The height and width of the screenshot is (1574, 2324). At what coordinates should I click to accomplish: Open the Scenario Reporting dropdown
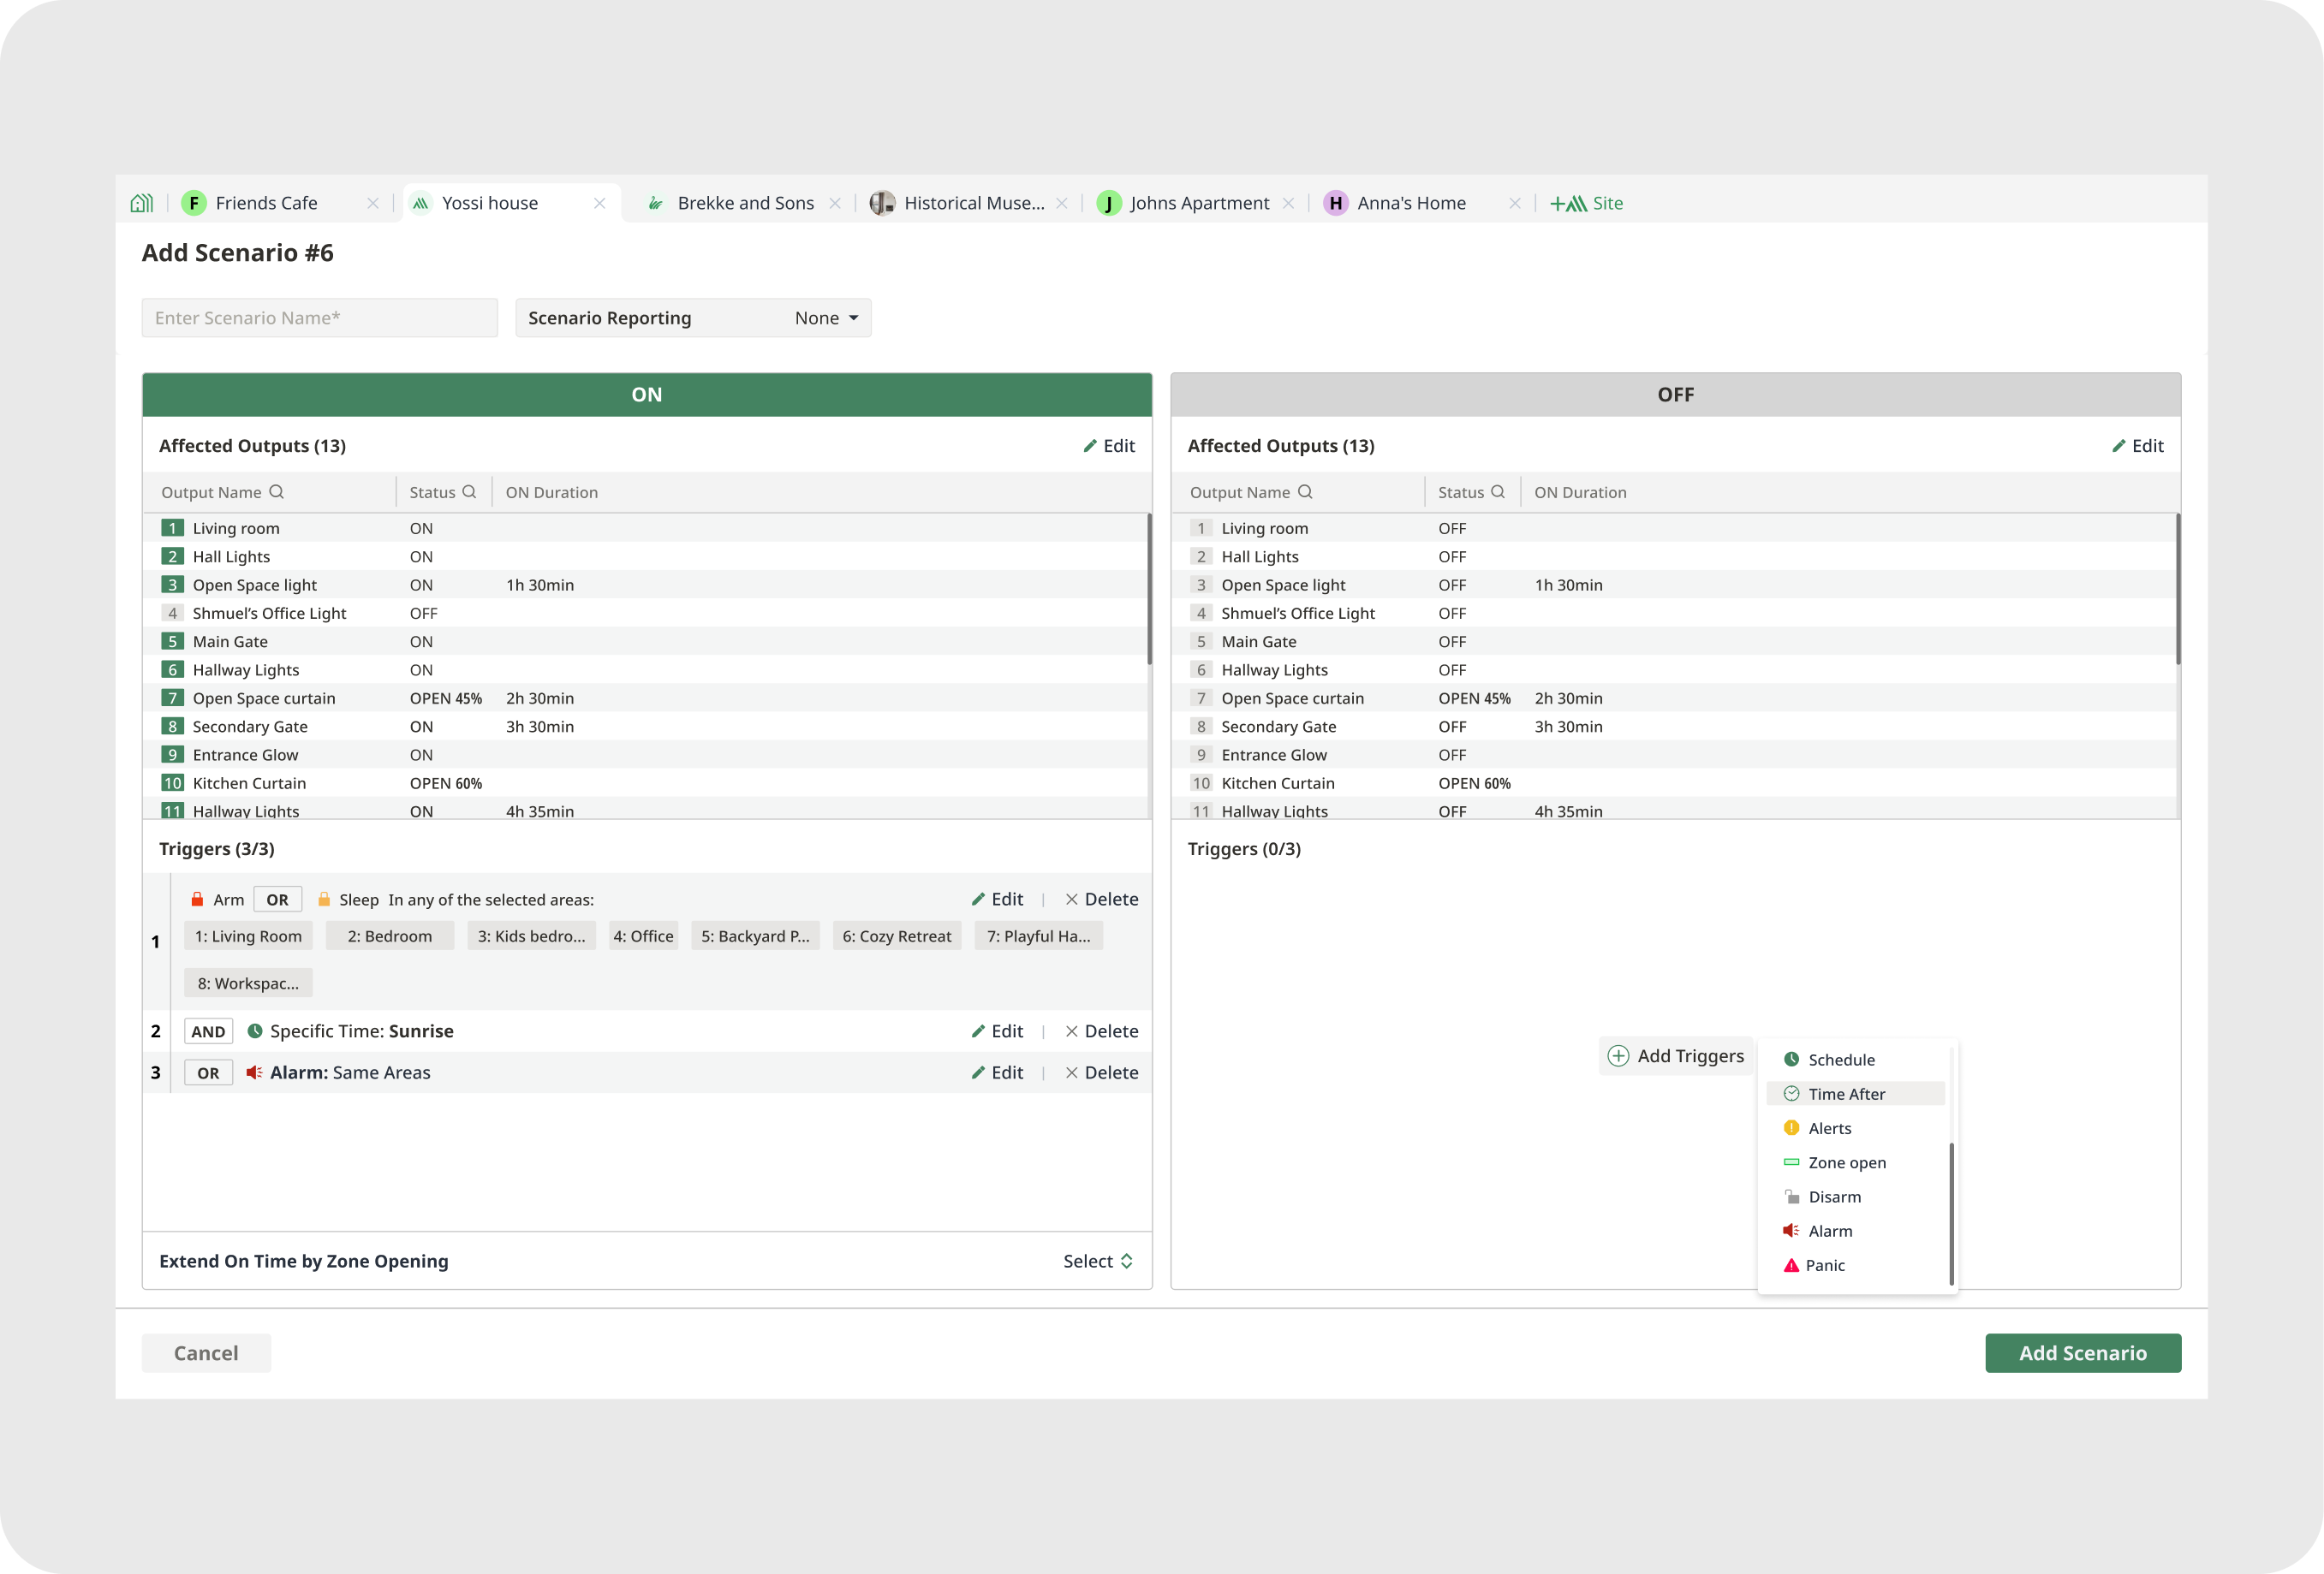point(693,318)
